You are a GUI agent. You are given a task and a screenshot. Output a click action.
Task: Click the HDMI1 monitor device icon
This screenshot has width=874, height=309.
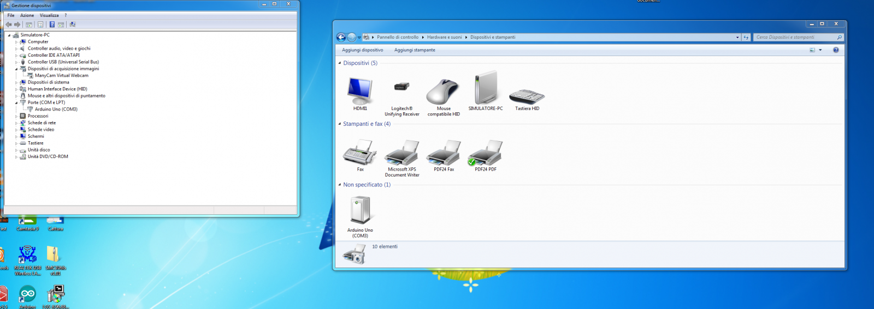(x=360, y=91)
